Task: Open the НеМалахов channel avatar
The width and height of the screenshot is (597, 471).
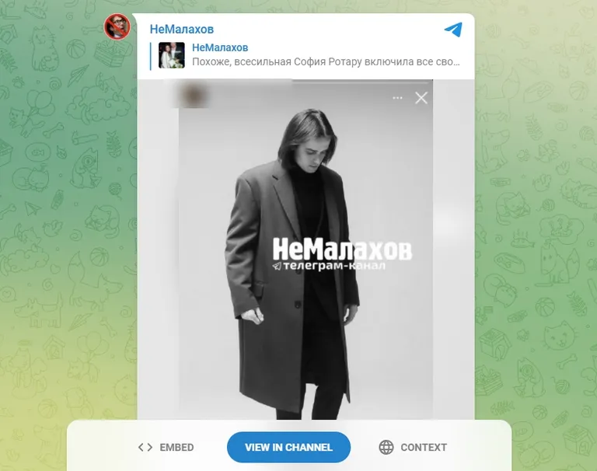Action: pos(117,26)
